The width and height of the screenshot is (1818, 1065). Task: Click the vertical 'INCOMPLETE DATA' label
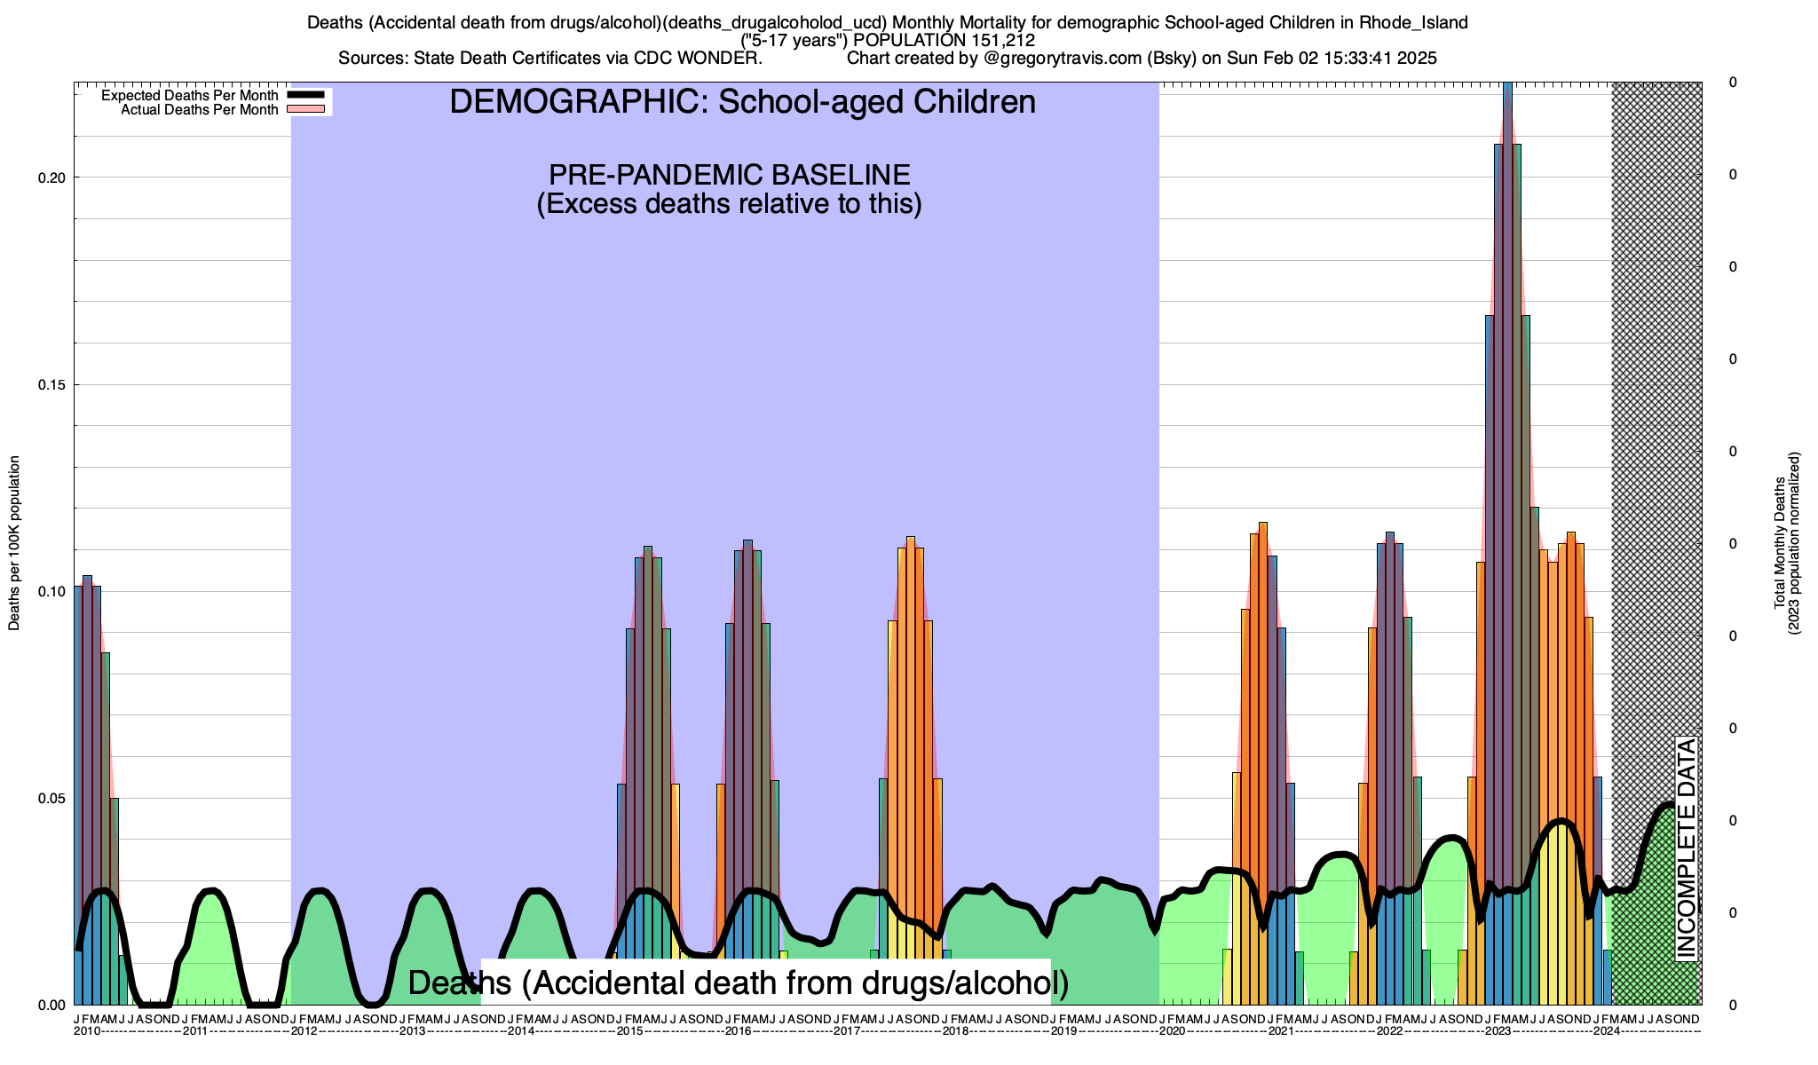tap(1686, 848)
